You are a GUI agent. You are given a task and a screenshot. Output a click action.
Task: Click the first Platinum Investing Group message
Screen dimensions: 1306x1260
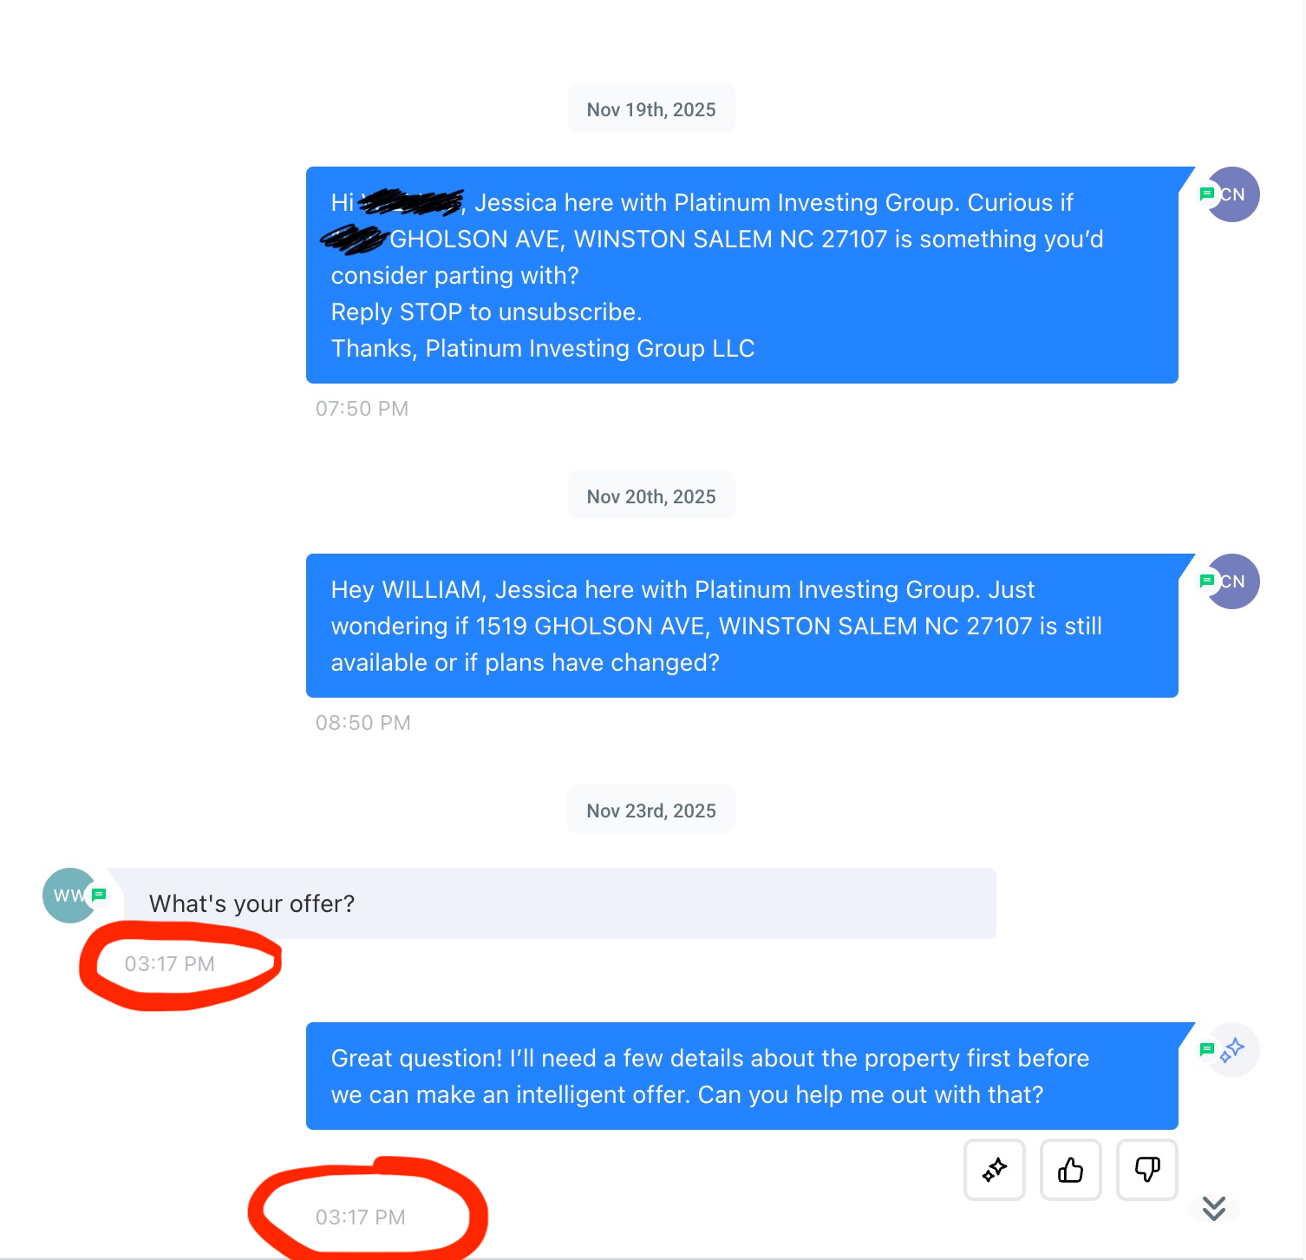coord(742,275)
